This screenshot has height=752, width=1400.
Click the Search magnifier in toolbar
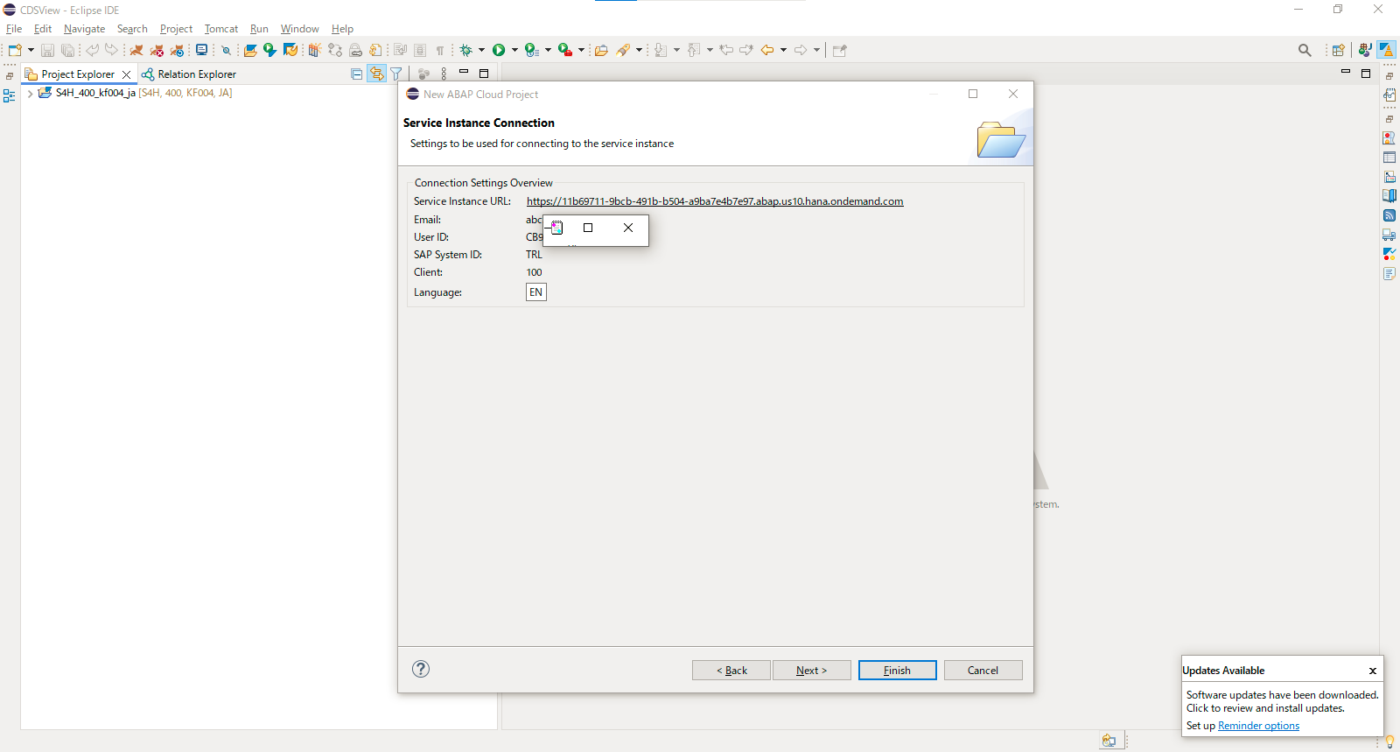click(1305, 50)
